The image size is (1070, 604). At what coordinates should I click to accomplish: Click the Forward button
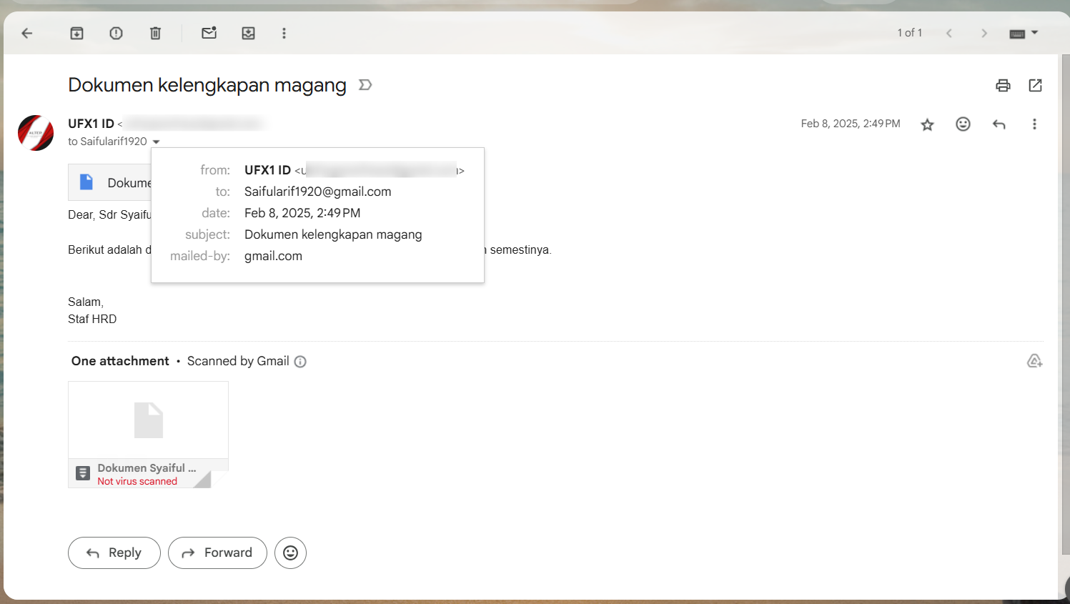(x=217, y=553)
